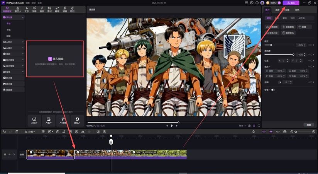Viewport: 318px width, 174px height.
Task: Click 匯入檔案 to import files
Action: tap(55, 59)
